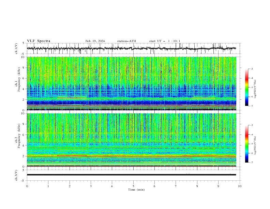Click the time axis tick label "10"

point(240,186)
